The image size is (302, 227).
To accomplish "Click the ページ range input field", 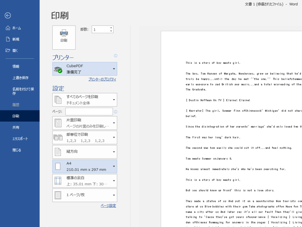I will tap(89, 112).
